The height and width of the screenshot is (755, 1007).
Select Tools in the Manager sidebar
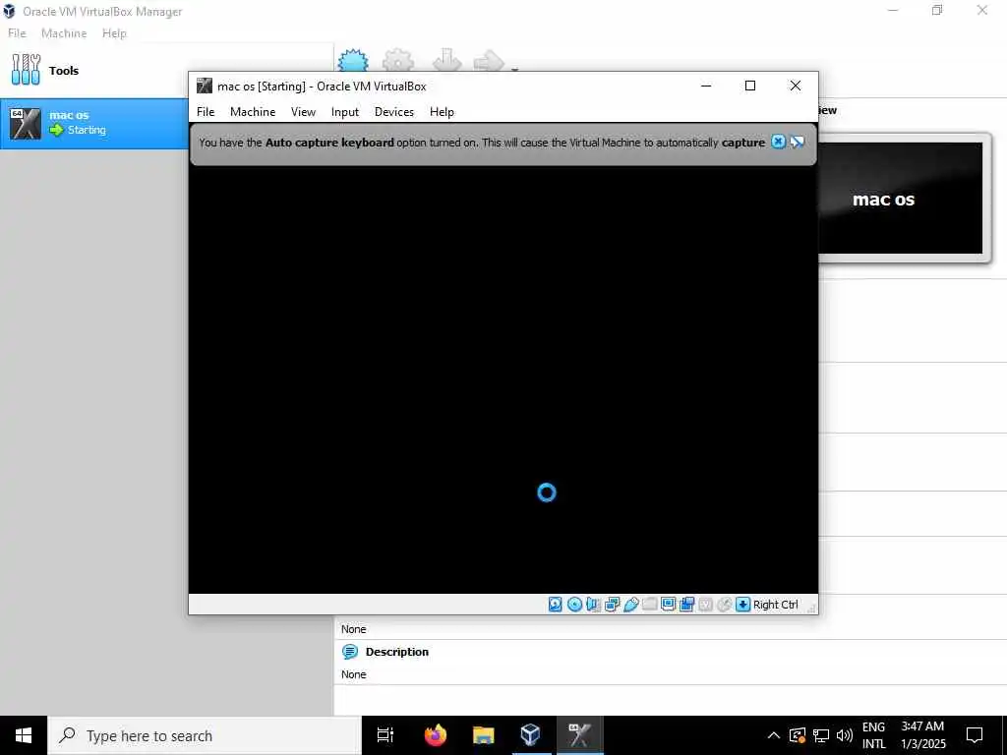click(x=93, y=71)
